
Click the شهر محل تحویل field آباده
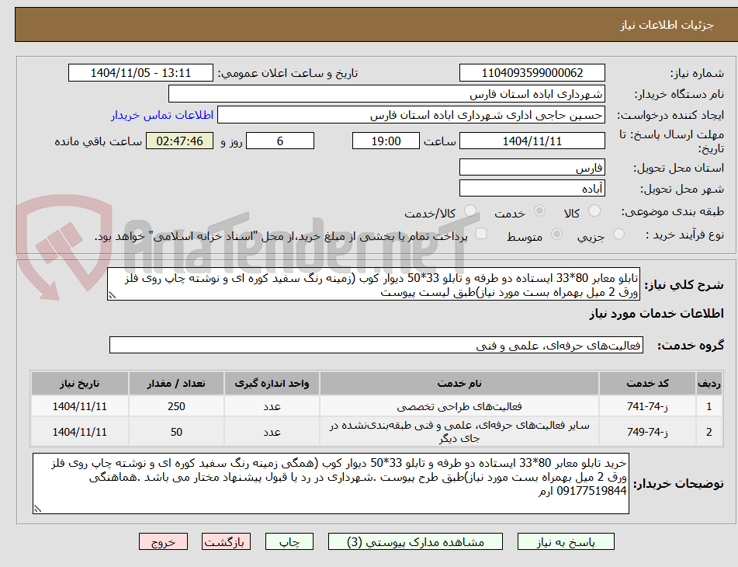pyautogui.click(x=532, y=189)
